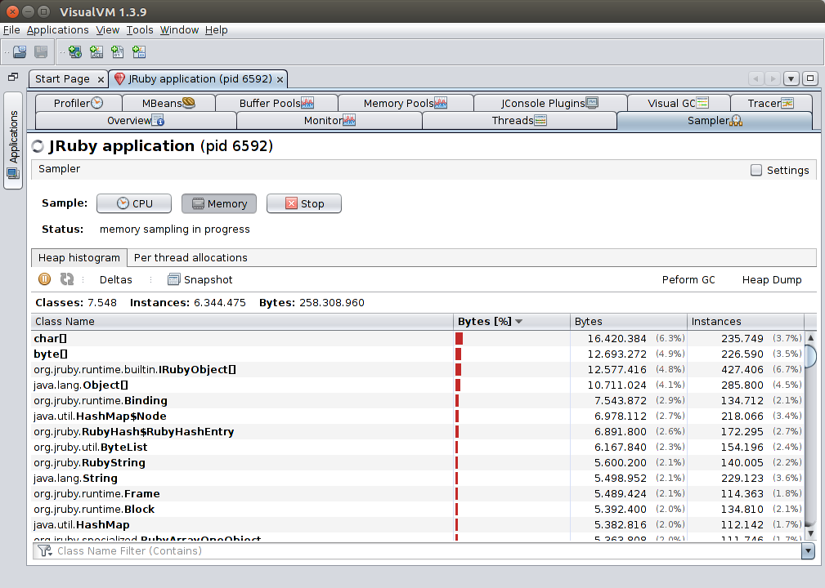Click the pause live results icon
Viewport: 825px width, 588px height.
[45, 279]
